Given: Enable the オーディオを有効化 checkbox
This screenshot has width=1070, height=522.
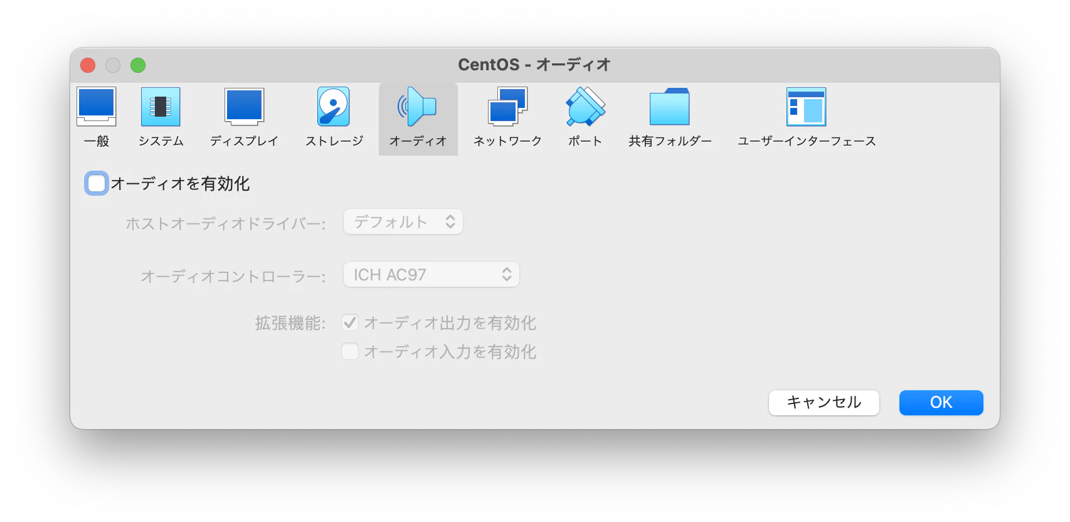Looking at the screenshot, I should coord(97,183).
